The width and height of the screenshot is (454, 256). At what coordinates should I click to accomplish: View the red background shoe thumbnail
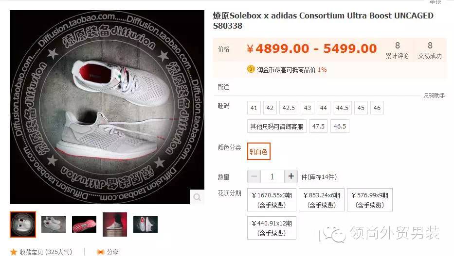pos(115,224)
